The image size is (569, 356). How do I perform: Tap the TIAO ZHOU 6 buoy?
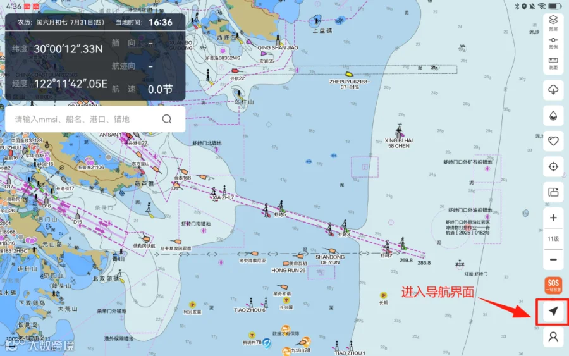[250, 303]
